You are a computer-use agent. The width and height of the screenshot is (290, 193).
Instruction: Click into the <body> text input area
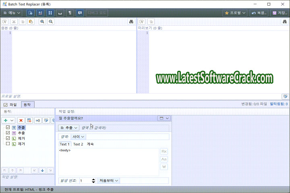[108, 161]
